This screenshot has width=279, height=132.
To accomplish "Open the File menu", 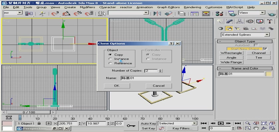I will click(6, 7).
